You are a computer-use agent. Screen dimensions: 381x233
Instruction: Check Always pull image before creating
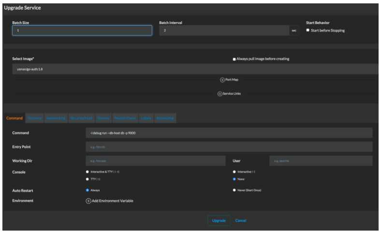pyautogui.click(x=234, y=59)
